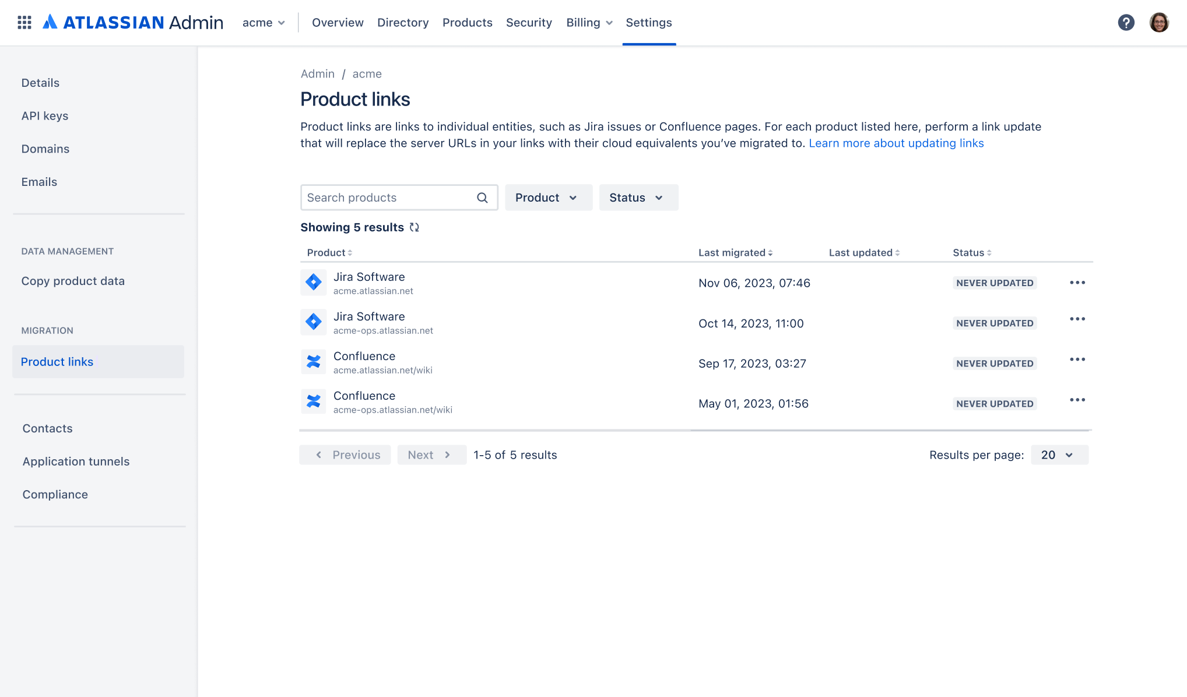Click the refresh icon next to showing 5 results

[413, 227]
